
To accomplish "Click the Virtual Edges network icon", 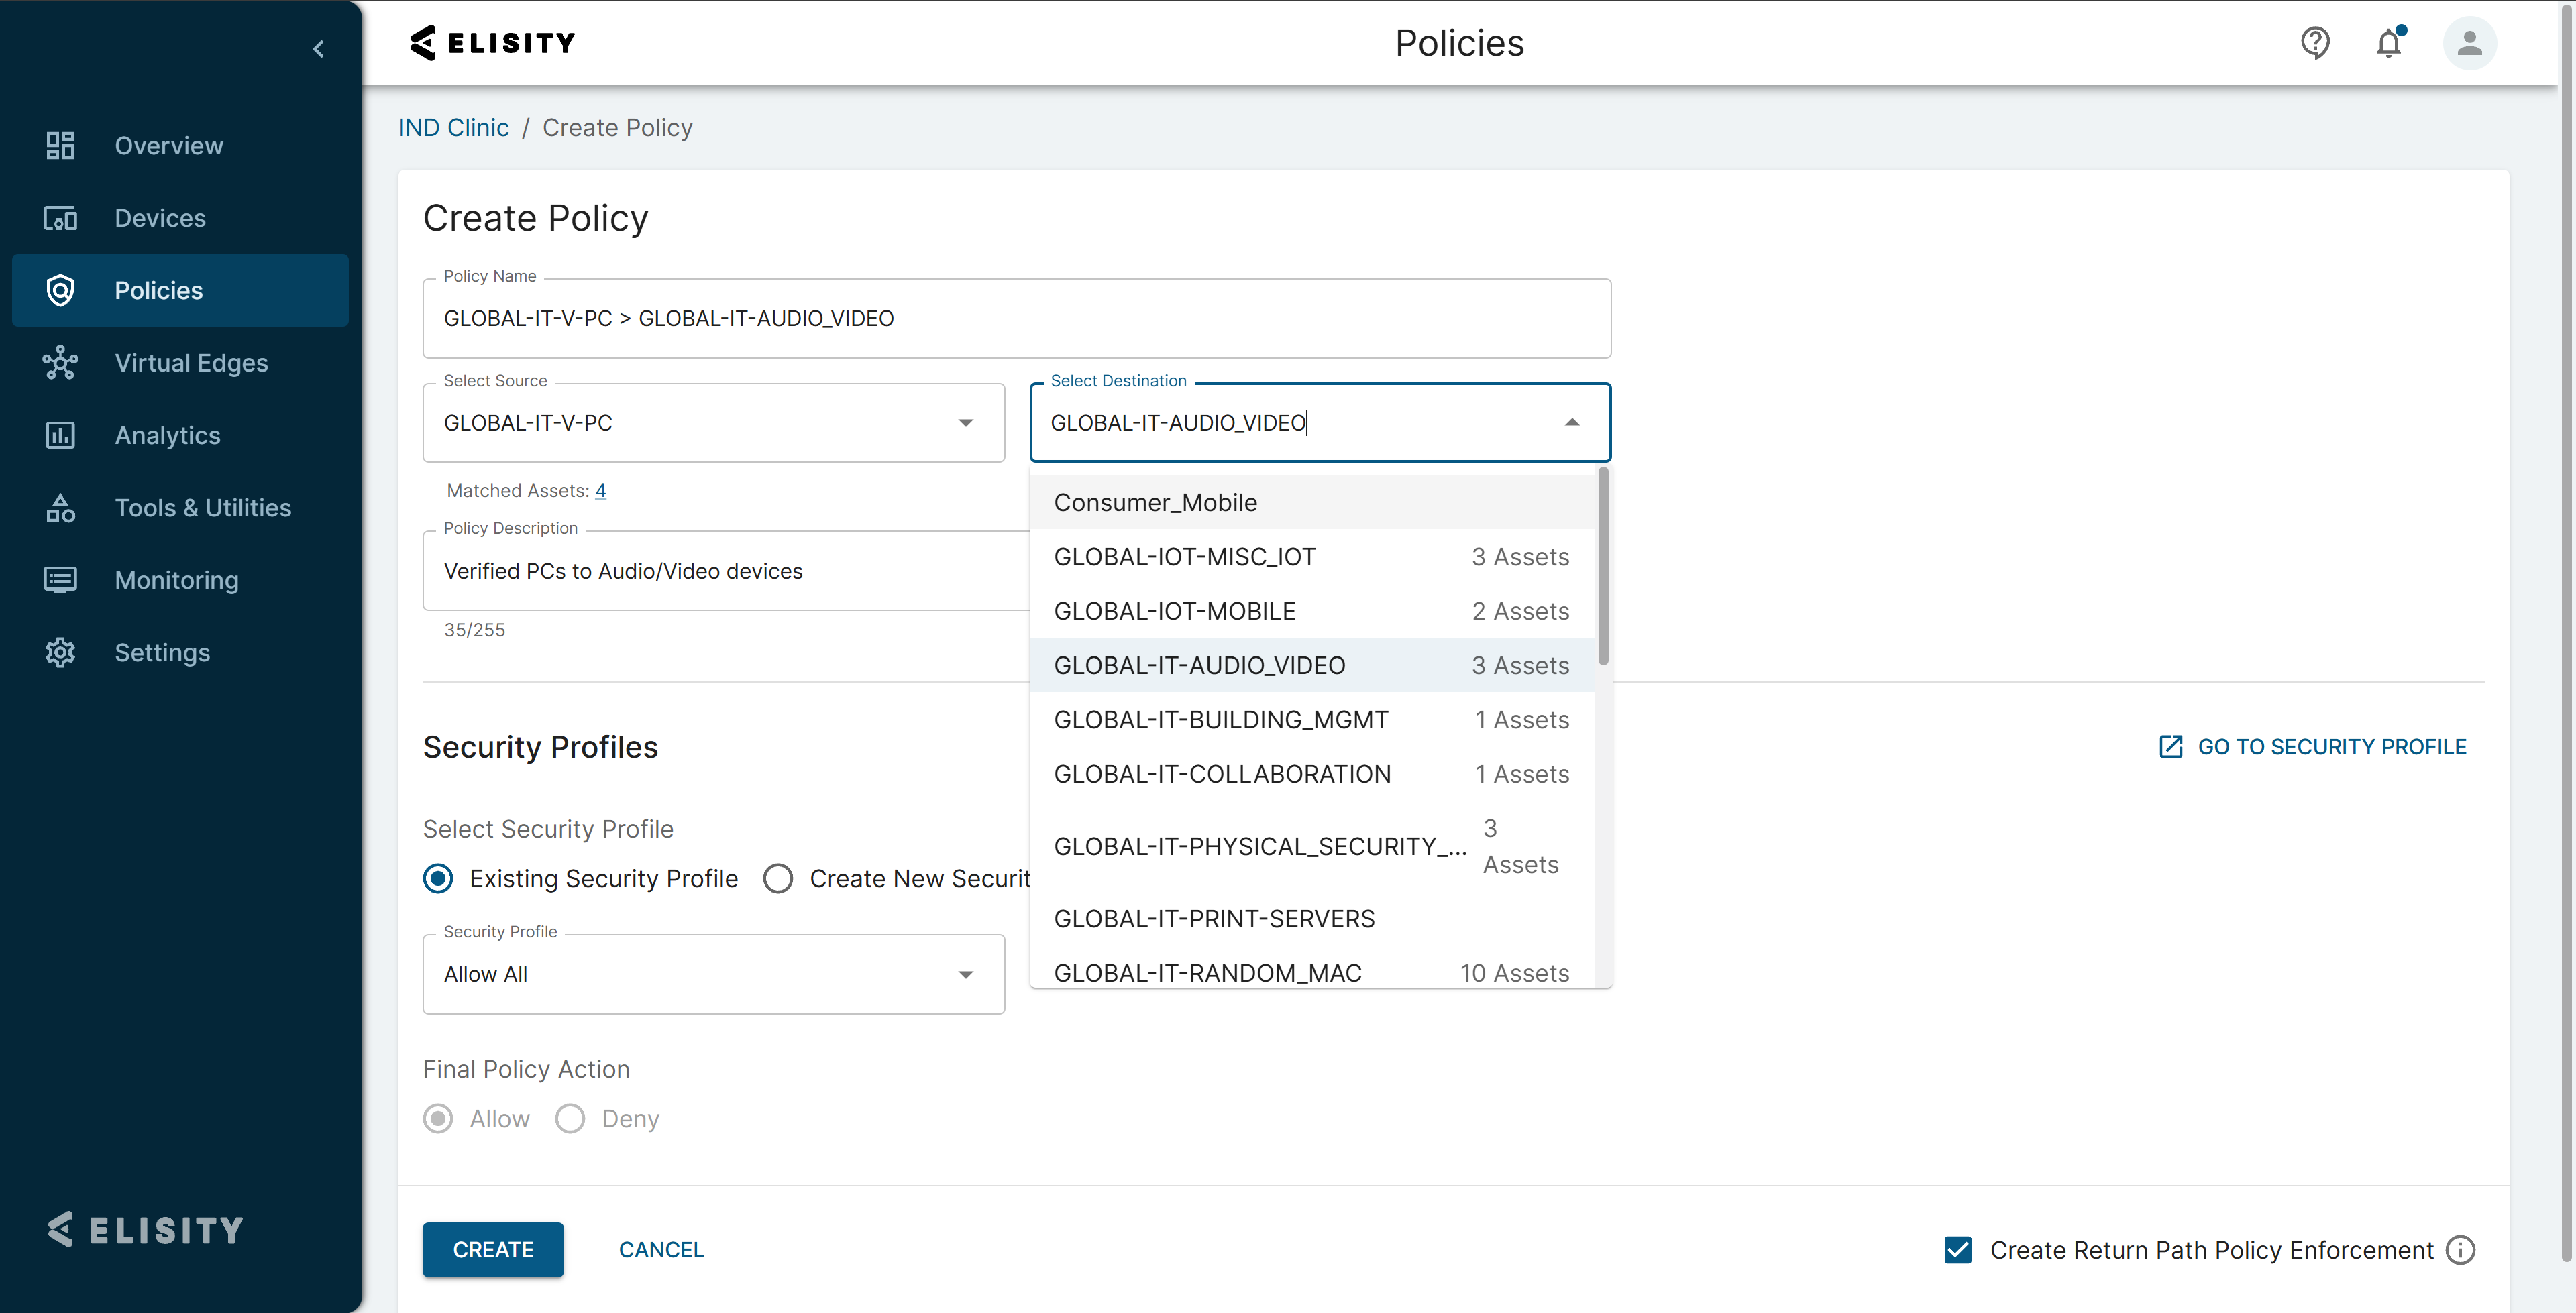I will [x=60, y=363].
